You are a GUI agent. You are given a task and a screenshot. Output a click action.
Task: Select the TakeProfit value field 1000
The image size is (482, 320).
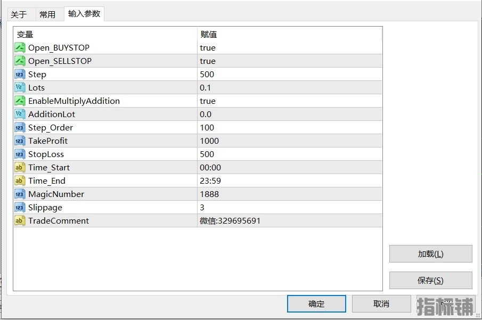pyautogui.click(x=209, y=141)
